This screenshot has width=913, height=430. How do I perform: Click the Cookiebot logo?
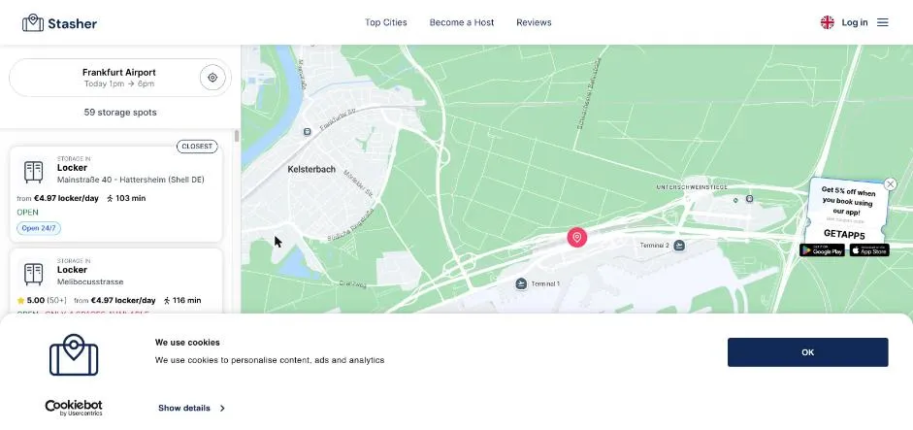coord(74,408)
